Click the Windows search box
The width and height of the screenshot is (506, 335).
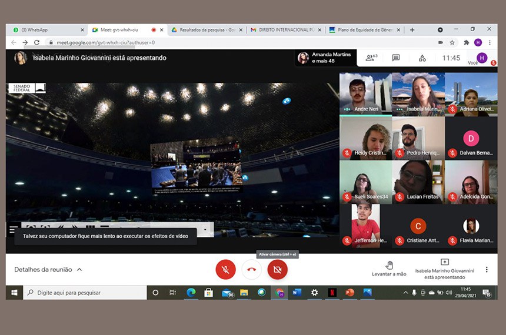coord(85,292)
